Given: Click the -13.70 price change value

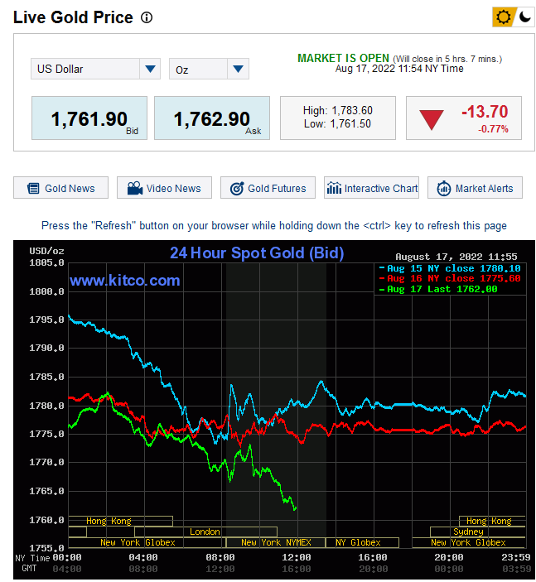Looking at the screenshot, I should click(485, 112).
